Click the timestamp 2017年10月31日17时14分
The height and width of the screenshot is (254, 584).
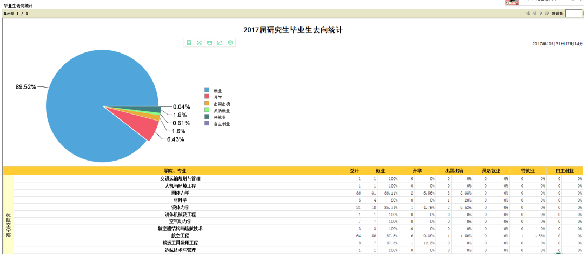(x=558, y=44)
